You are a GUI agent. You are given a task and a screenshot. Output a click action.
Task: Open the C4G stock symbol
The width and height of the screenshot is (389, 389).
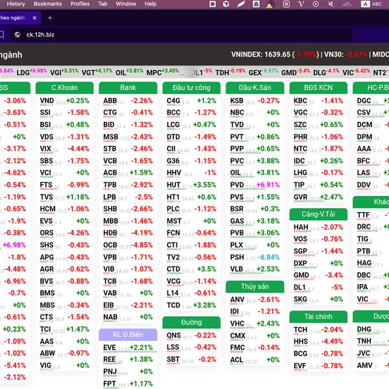(173, 100)
